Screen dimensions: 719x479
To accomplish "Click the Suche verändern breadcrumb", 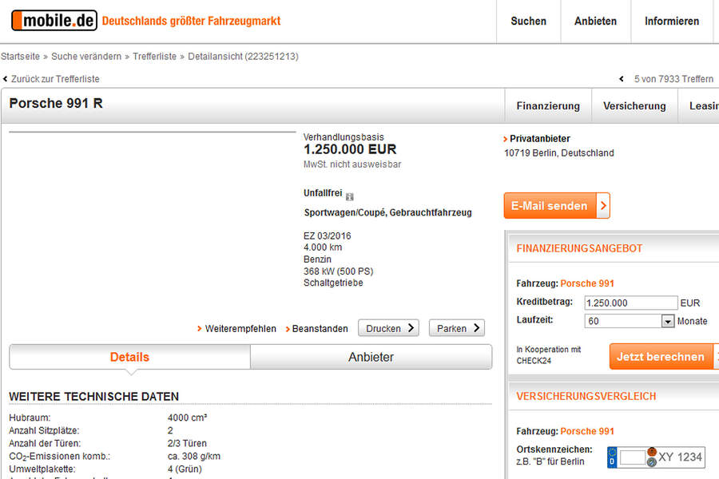I will (x=86, y=57).
